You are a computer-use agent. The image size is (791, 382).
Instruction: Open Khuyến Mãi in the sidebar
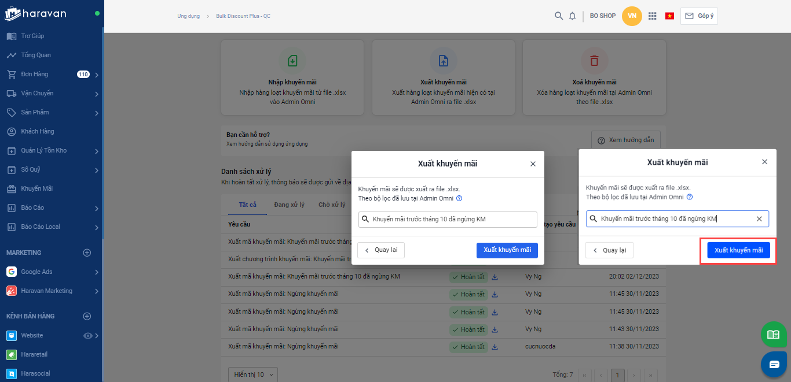point(37,188)
